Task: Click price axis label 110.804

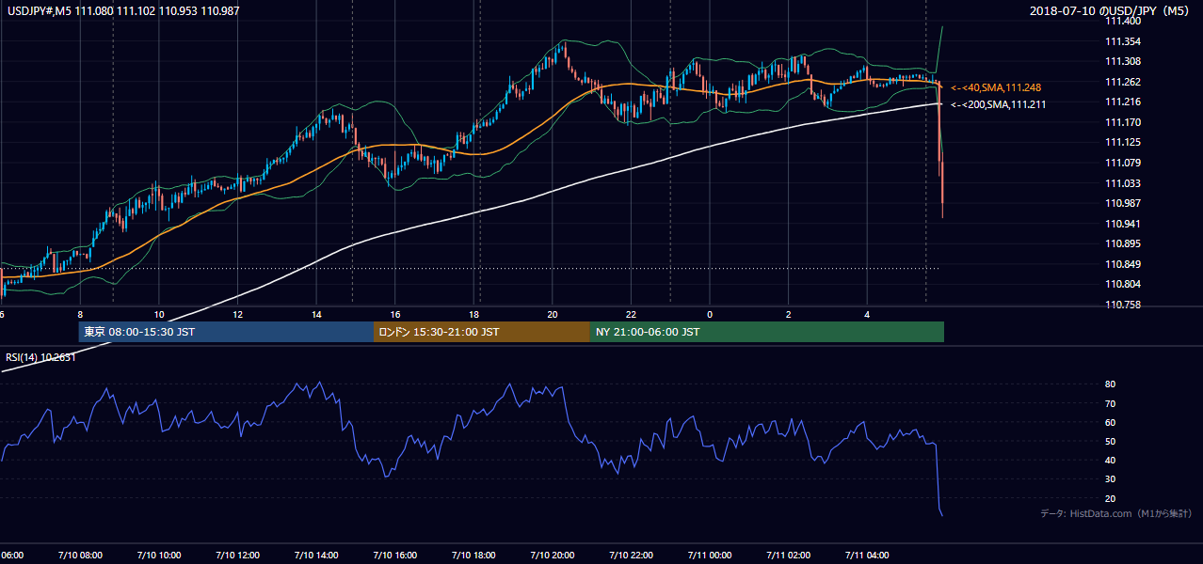Action: (1123, 284)
